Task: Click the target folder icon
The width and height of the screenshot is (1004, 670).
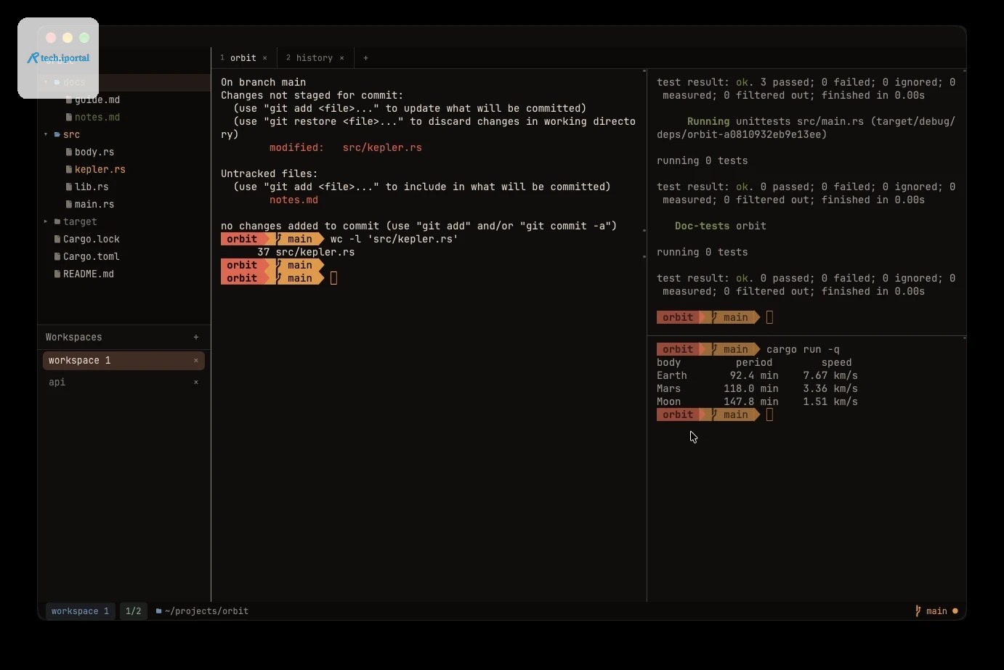Action: [x=57, y=221]
